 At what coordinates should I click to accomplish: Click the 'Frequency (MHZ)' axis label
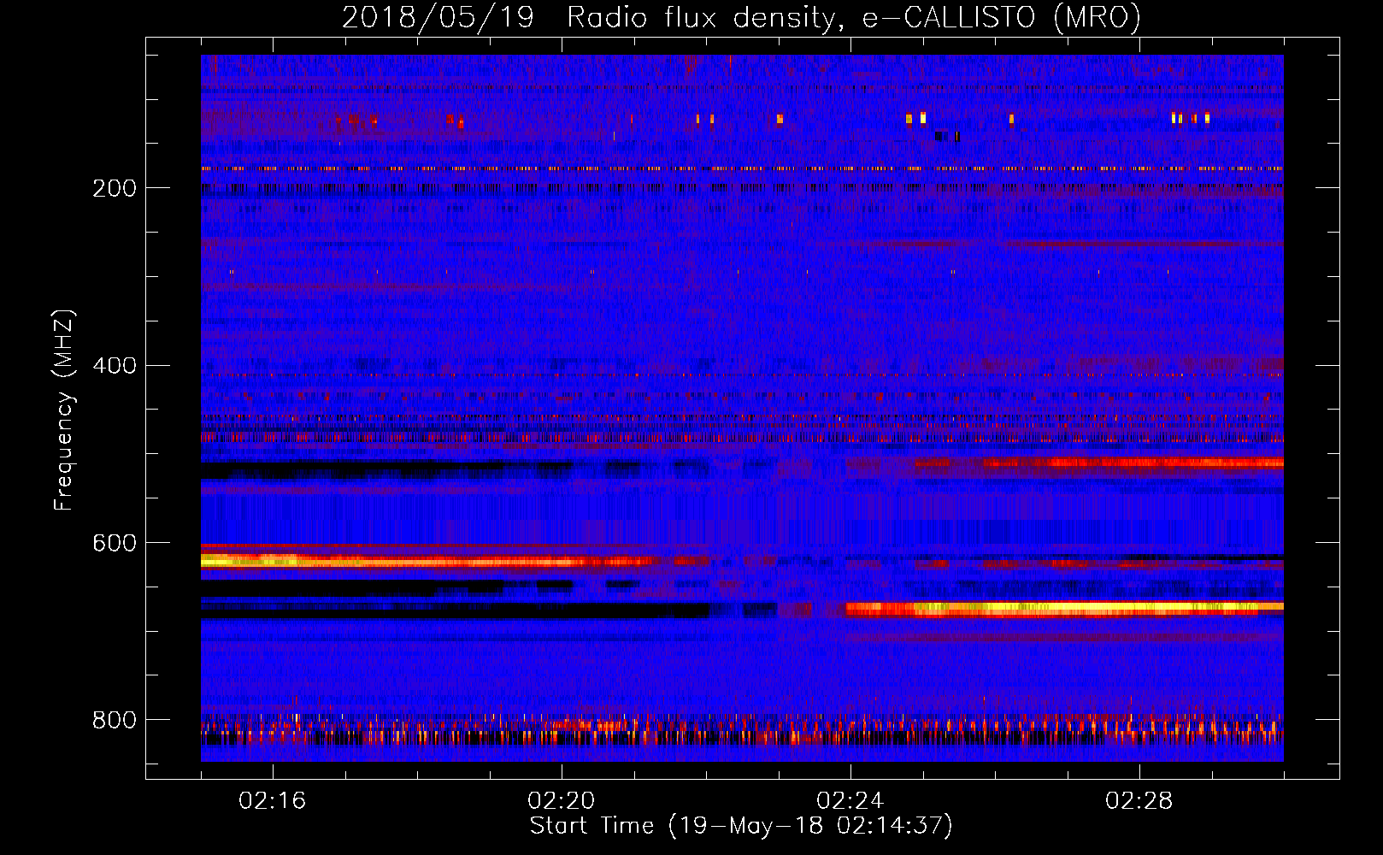pyautogui.click(x=63, y=410)
